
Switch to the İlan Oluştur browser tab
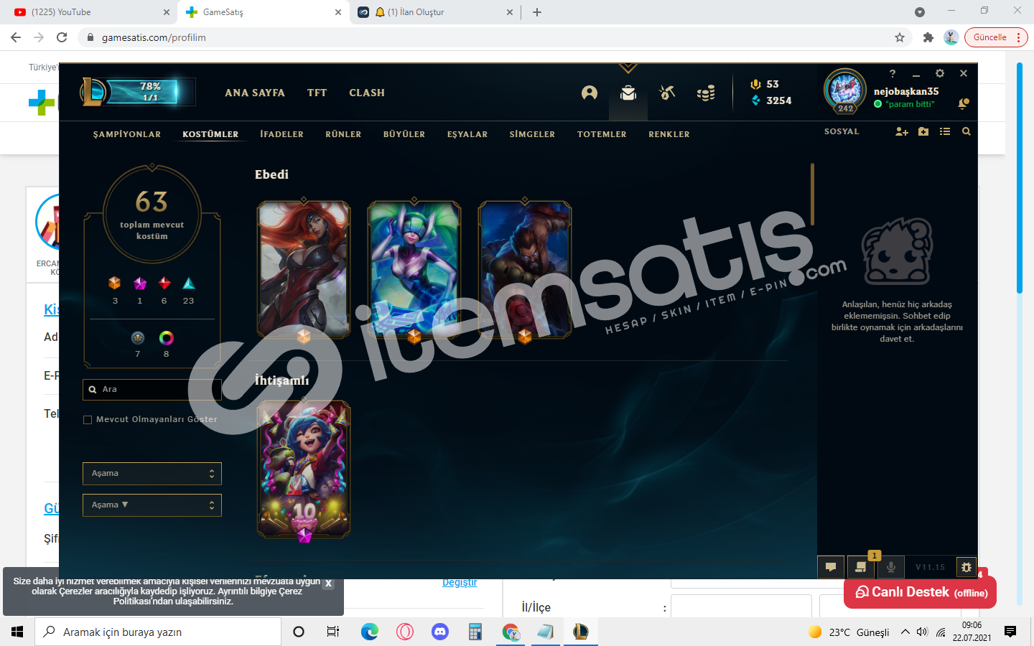click(436, 12)
